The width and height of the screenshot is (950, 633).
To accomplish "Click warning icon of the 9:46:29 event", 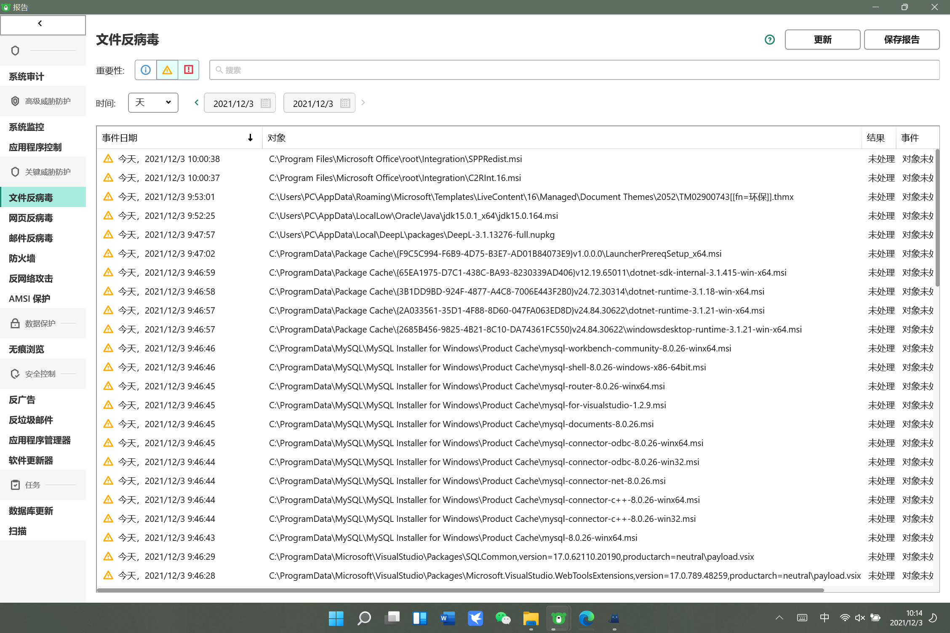I will tap(108, 556).
